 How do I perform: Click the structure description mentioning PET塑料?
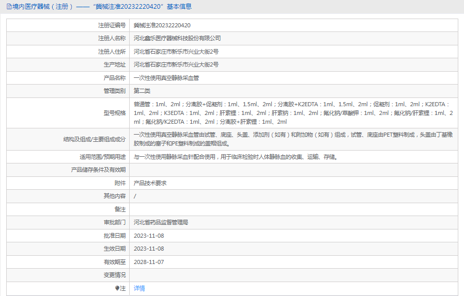[293, 139]
